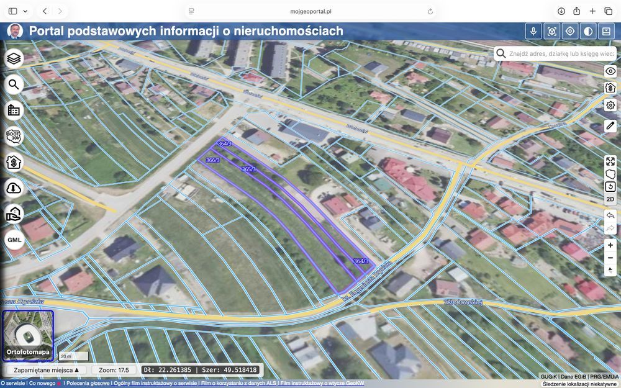Open 'Ogólny film instruktażowy o serwisie' link

coord(155,384)
